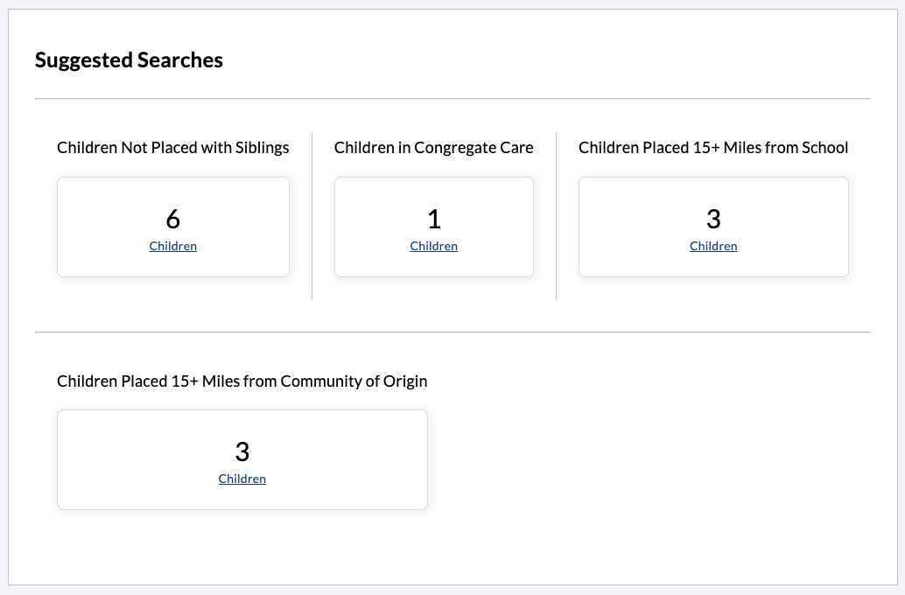Click the Children in Congregate Care title
The image size is (905, 595).
click(x=434, y=148)
